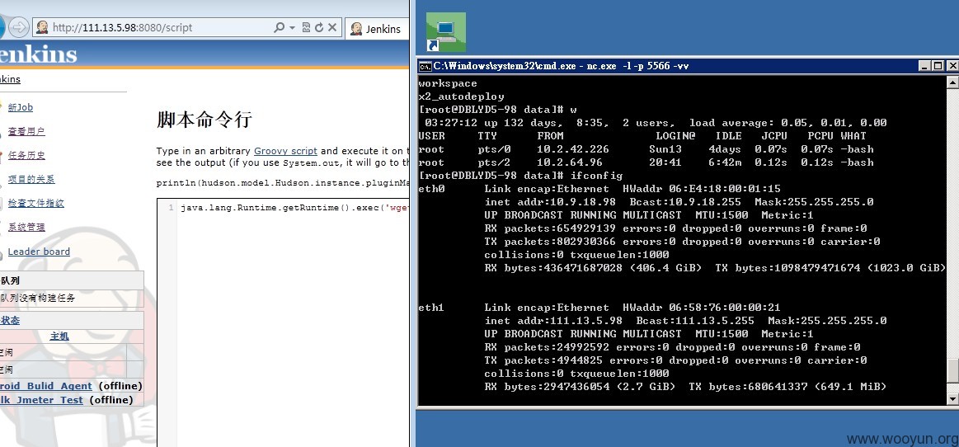Click the eth1 interface label in the terminal

click(x=432, y=308)
